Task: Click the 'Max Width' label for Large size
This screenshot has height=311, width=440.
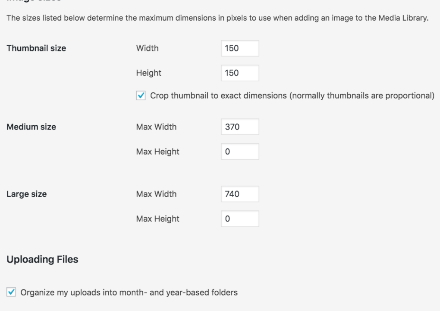Action: tap(157, 194)
